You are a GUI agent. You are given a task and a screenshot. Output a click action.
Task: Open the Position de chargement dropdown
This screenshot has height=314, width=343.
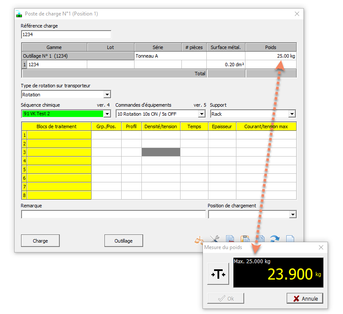pos(292,214)
